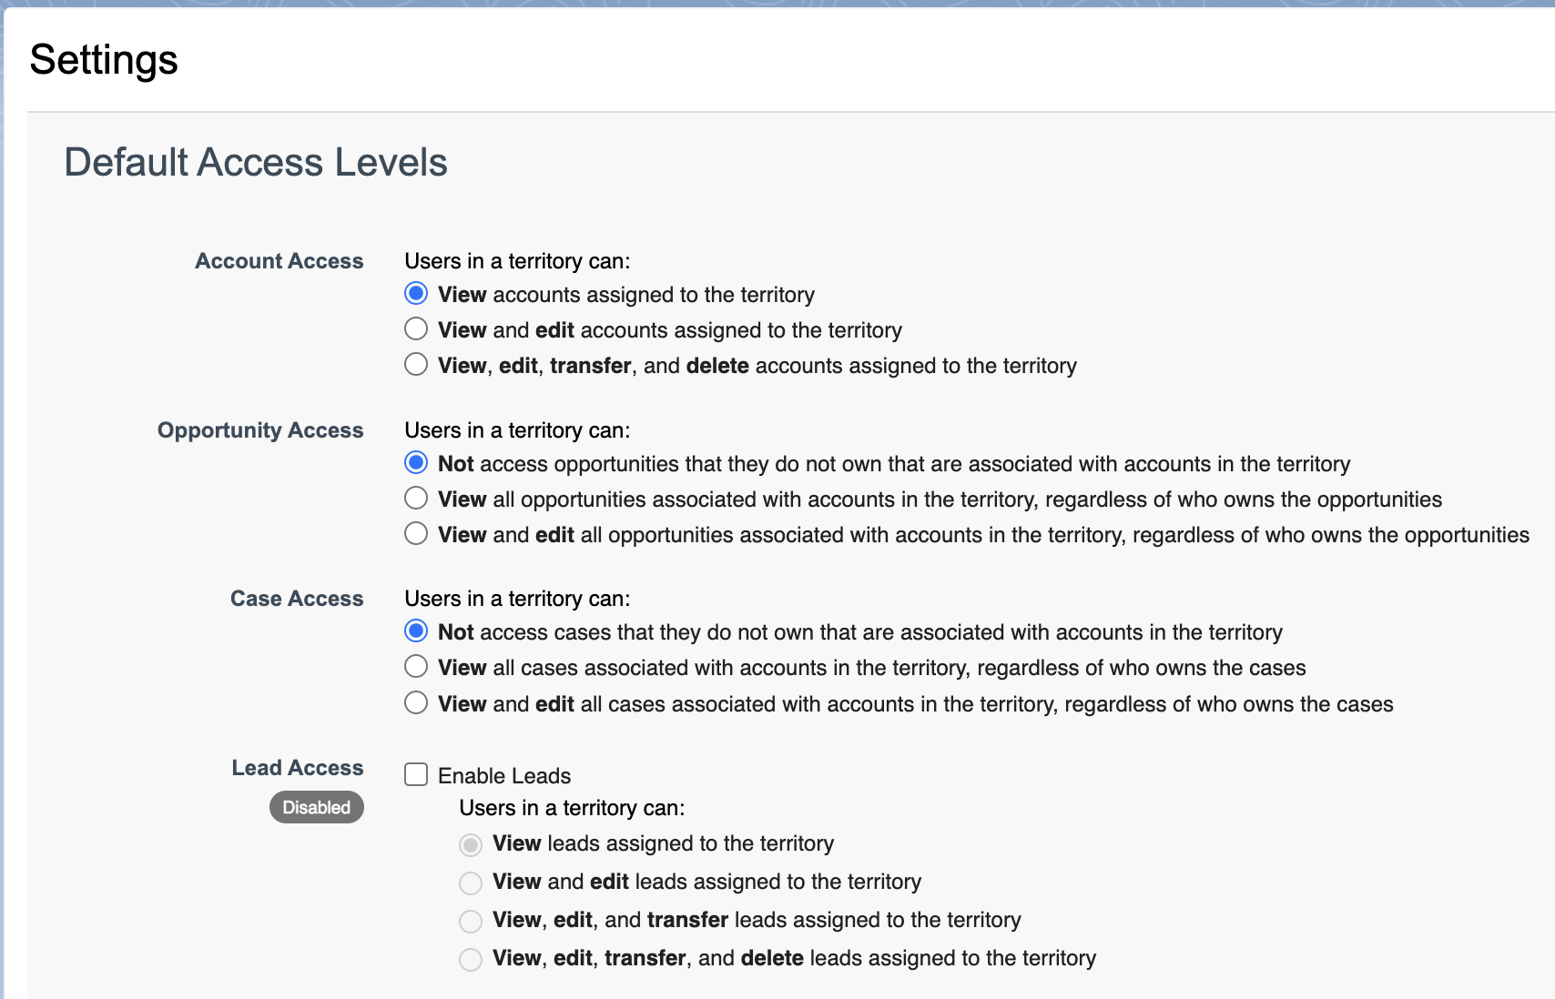
Task: Select Not access opportunities radio option
Action: (416, 463)
